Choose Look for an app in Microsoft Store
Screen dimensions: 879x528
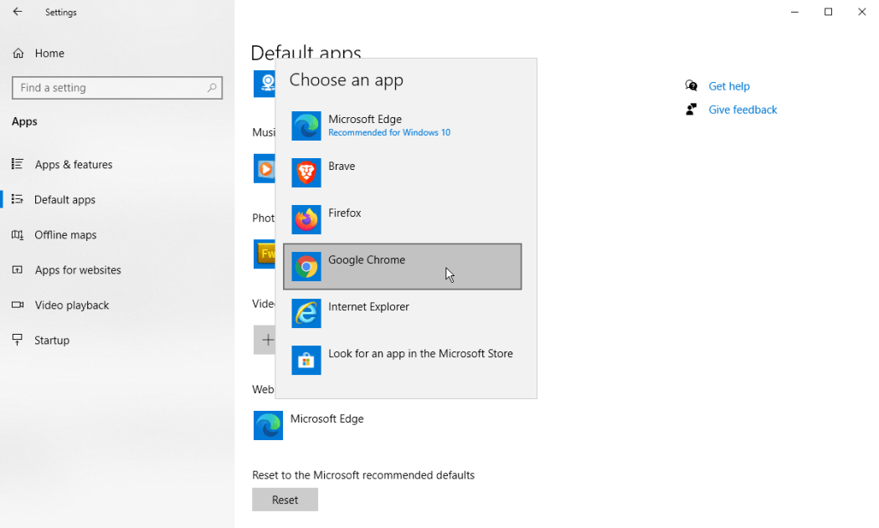[420, 354]
